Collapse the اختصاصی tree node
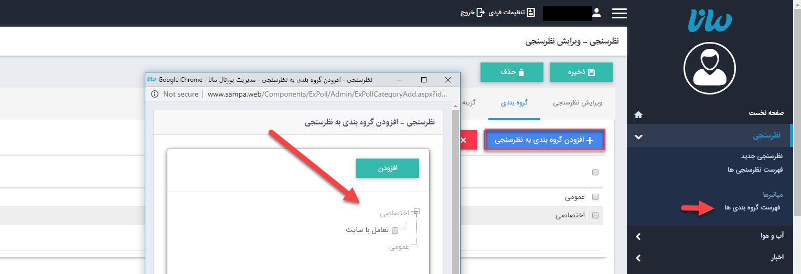Viewport: 801px width, 274px height. pyautogui.click(x=416, y=212)
